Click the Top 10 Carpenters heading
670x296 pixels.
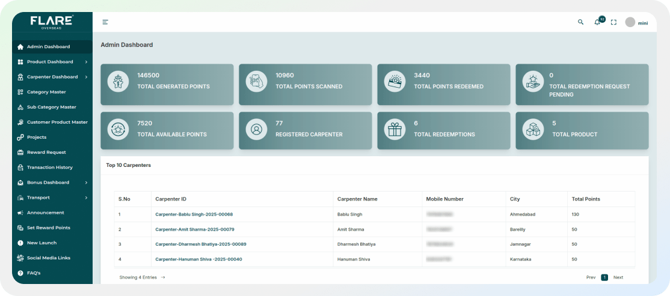click(128, 165)
